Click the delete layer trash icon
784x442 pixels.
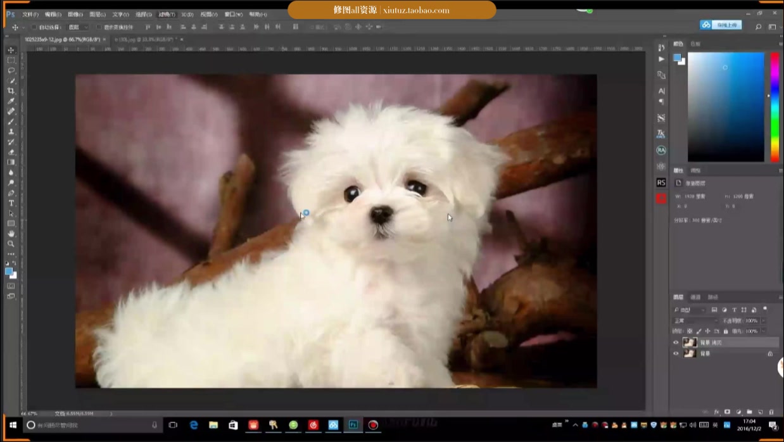[771, 412]
